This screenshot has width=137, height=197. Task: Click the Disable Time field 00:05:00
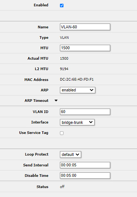(85, 175)
